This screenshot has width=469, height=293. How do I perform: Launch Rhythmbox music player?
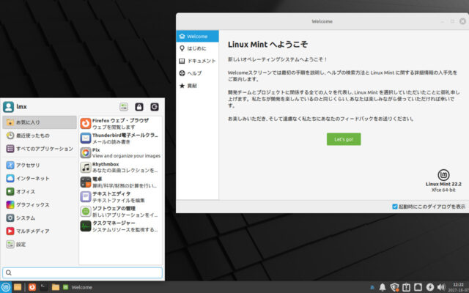[x=117, y=167]
